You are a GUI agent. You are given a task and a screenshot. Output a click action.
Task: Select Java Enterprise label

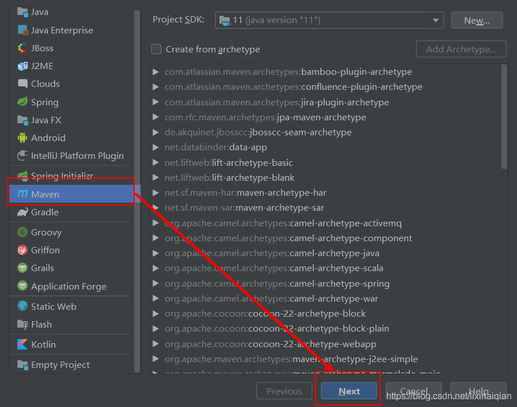click(62, 31)
